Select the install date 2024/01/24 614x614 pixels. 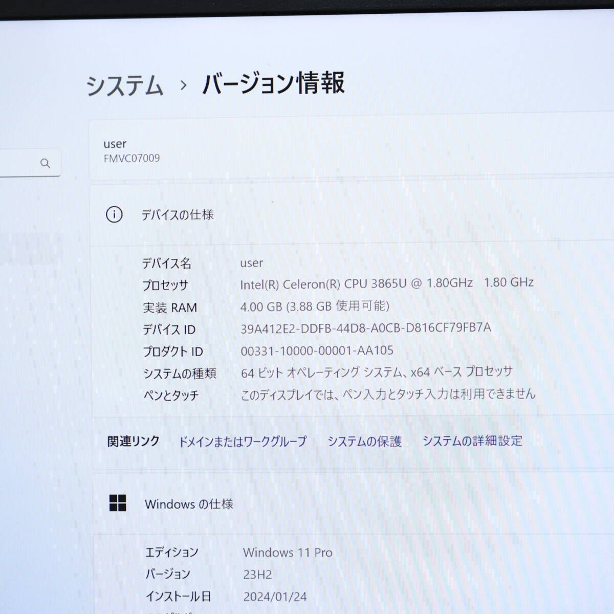pyautogui.click(x=275, y=597)
